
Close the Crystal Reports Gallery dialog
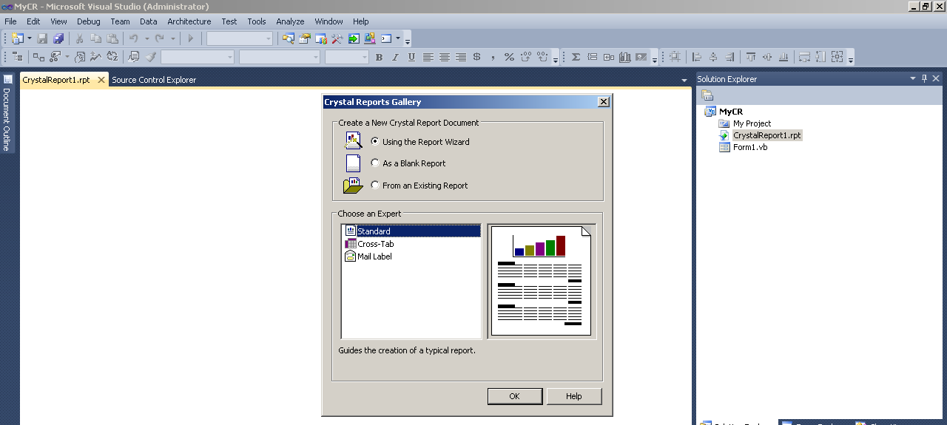(603, 102)
